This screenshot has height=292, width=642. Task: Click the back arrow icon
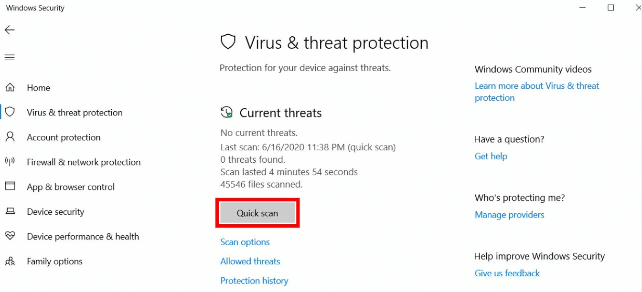pyautogui.click(x=10, y=30)
